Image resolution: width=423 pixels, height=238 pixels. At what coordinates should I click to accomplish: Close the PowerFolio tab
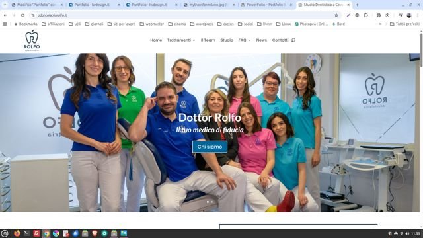pyautogui.click(x=291, y=5)
